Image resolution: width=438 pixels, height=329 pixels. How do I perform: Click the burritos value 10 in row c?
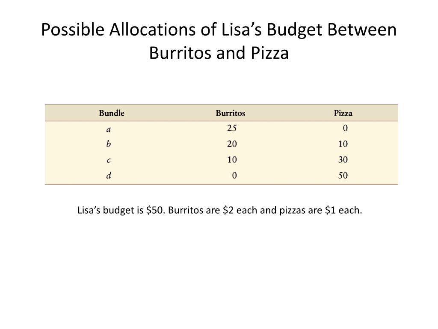click(232, 160)
